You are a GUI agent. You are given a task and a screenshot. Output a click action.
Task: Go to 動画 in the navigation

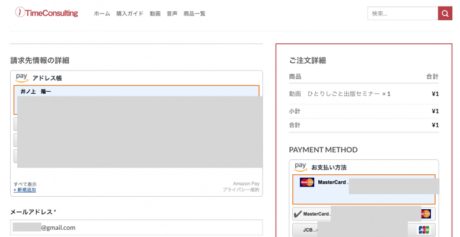[155, 14]
